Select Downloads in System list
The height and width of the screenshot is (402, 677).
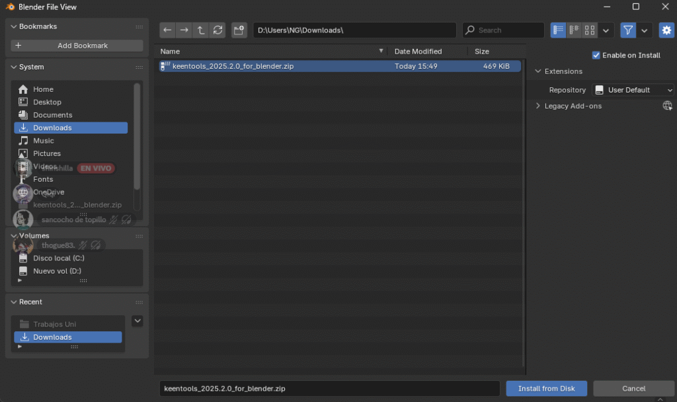71,128
